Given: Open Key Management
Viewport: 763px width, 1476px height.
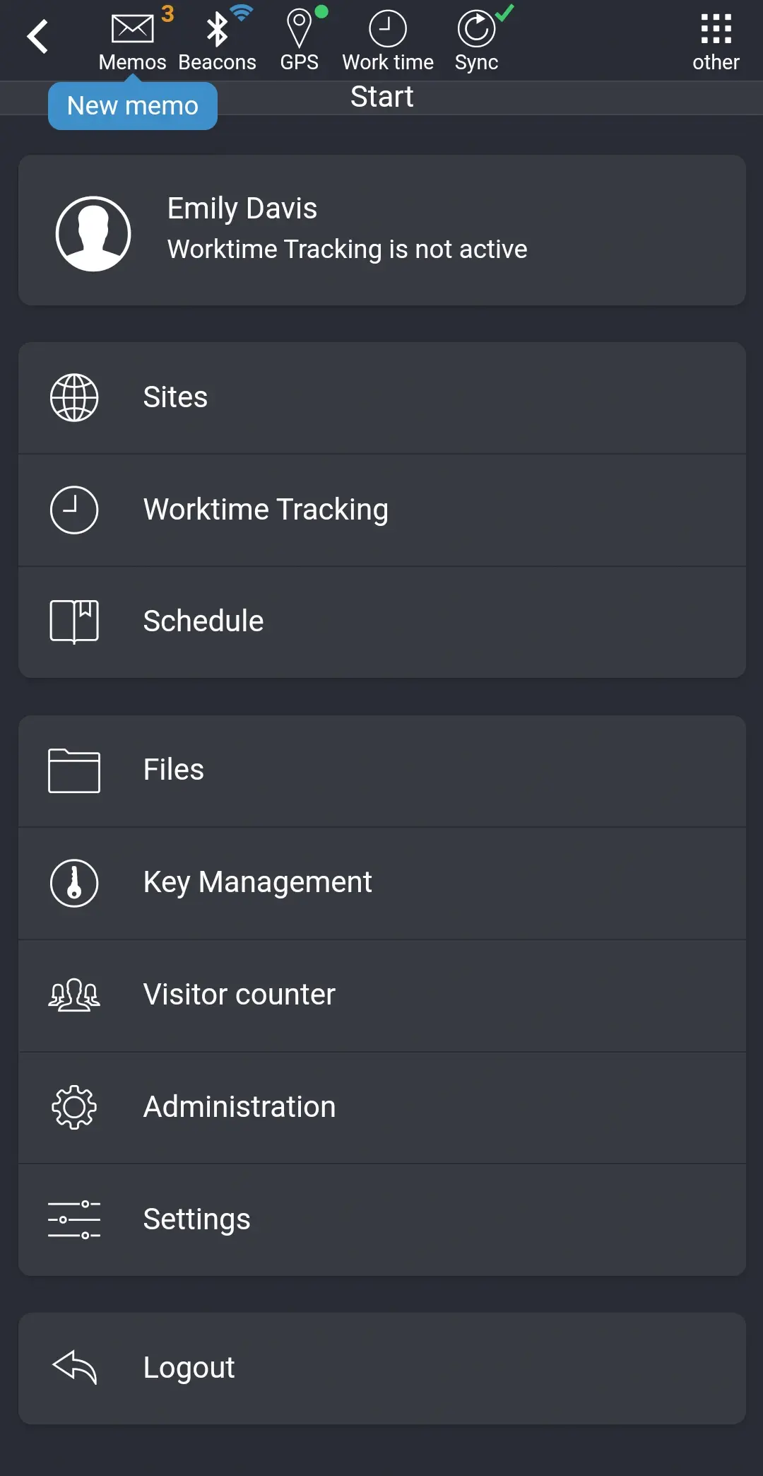Looking at the screenshot, I should click(381, 882).
